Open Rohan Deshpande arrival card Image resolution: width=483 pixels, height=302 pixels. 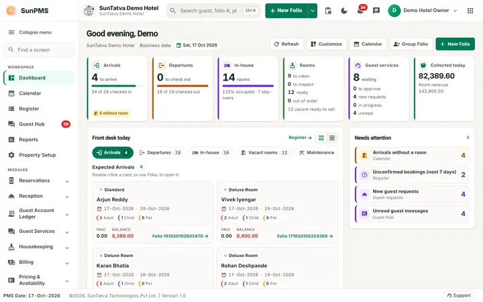(x=277, y=268)
